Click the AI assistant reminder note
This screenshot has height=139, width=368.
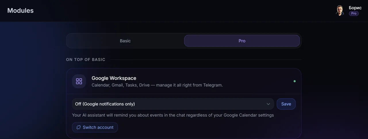(x=173, y=115)
